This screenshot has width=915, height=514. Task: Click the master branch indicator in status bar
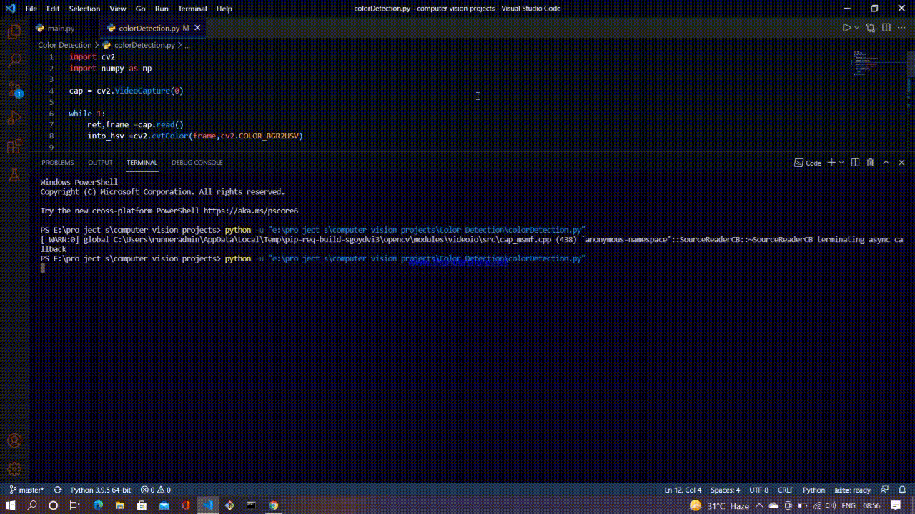point(26,490)
